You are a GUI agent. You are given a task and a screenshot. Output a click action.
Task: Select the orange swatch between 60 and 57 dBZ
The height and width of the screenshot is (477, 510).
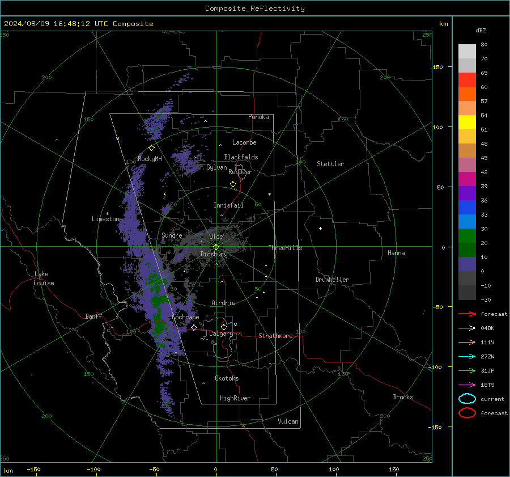(x=467, y=94)
